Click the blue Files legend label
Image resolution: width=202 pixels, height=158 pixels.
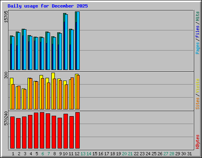(x=198, y=32)
